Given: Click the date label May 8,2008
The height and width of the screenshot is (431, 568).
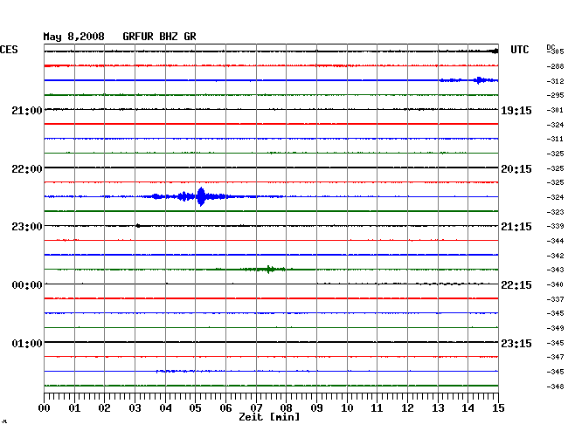Looking at the screenshot, I should [x=74, y=37].
